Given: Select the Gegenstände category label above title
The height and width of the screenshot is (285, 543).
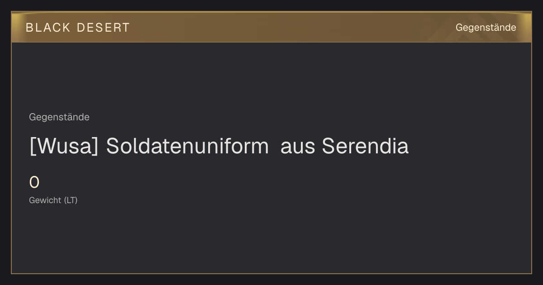Looking at the screenshot, I should [59, 117].
